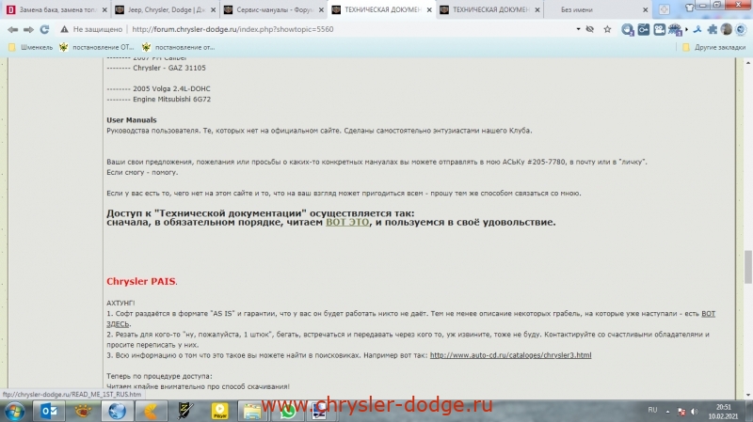Open the taskbar clock showing 20:51
753x422 pixels.
(723, 412)
